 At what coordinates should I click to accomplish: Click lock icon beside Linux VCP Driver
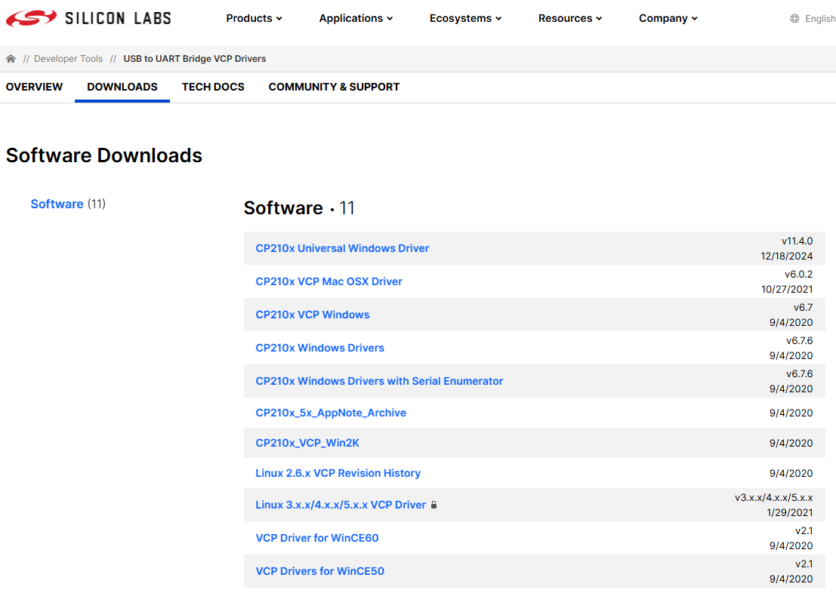pos(433,505)
